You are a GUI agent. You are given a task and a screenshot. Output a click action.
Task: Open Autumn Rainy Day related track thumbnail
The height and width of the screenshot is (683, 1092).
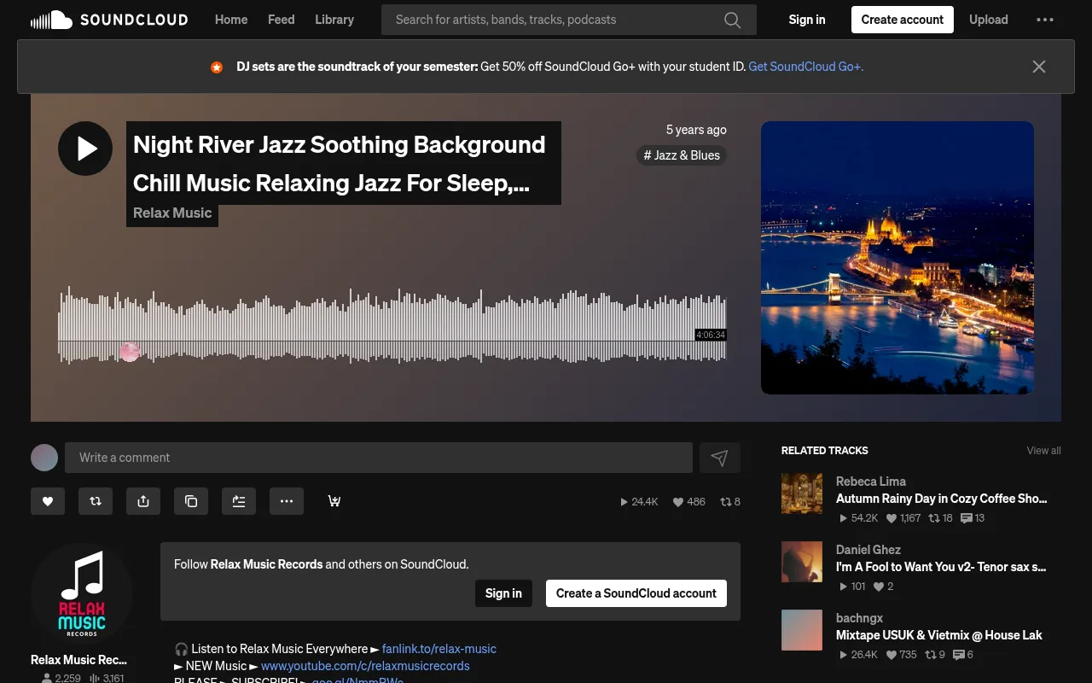coord(802,493)
